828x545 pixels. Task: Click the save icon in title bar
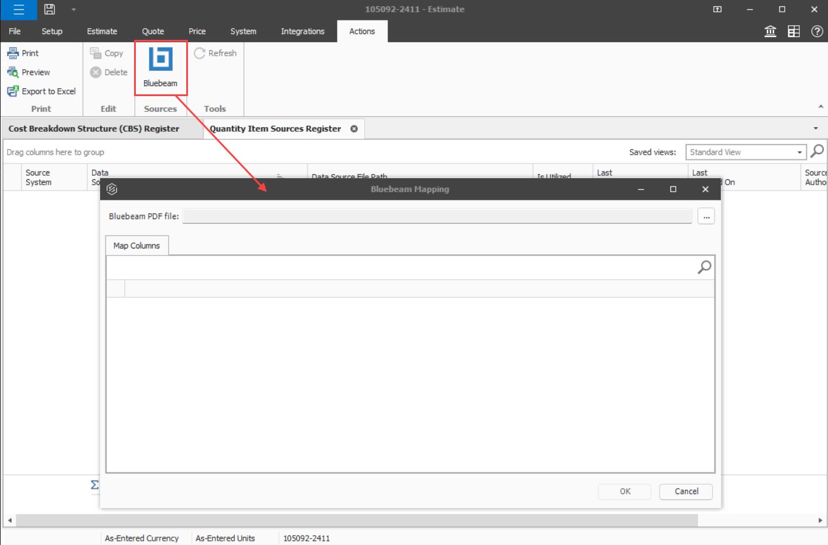pyautogui.click(x=50, y=9)
